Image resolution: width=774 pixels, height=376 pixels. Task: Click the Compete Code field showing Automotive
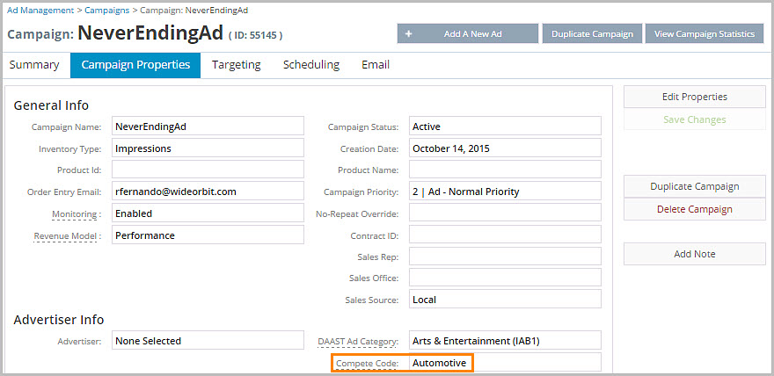click(x=505, y=363)
